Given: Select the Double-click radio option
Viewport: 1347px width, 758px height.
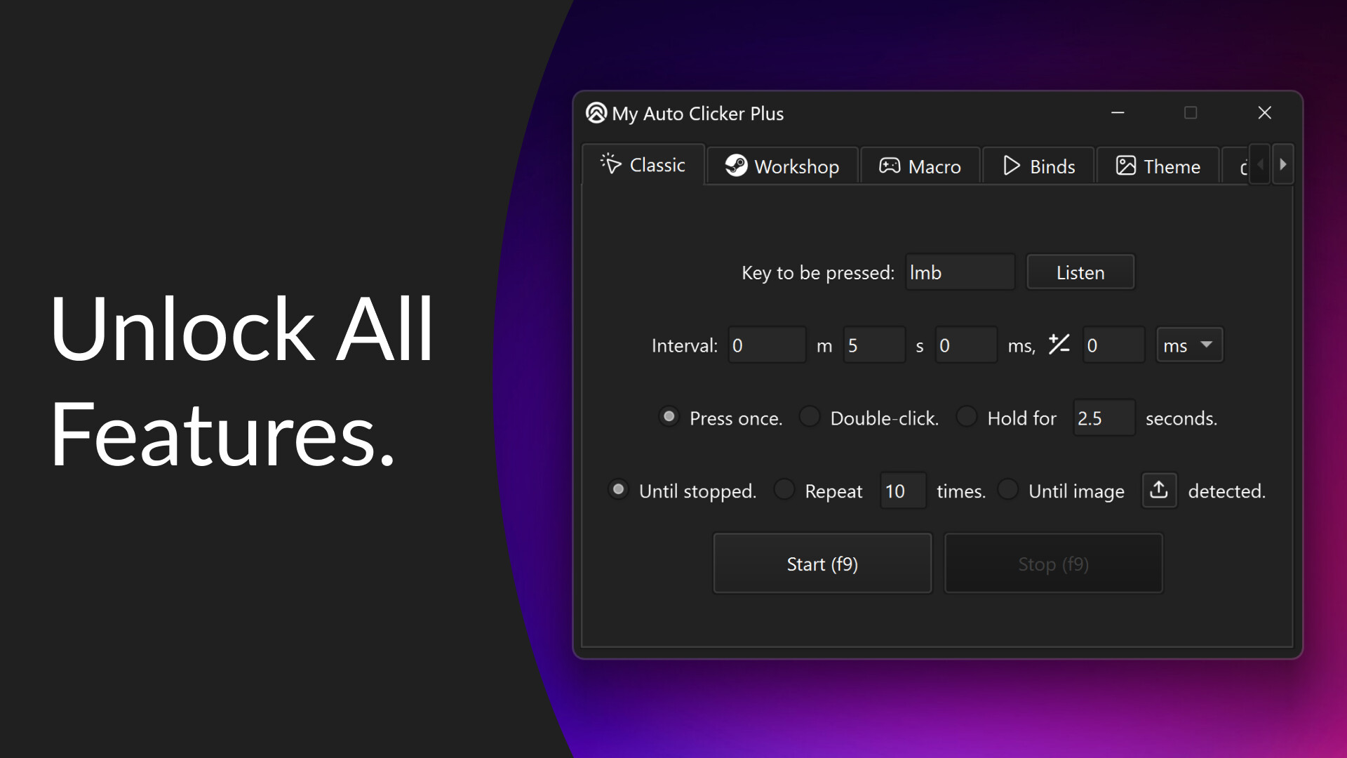Looking at the screenshot, I should pyautogui.click(x=810, y=417).
